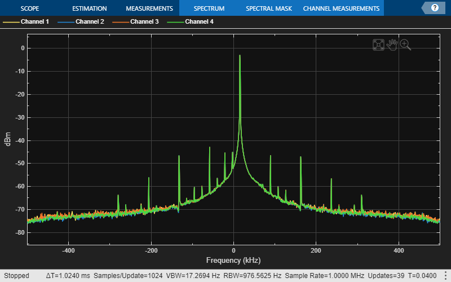Click the restore view axes icon
The image size is (451, 282).
[378, 45]
